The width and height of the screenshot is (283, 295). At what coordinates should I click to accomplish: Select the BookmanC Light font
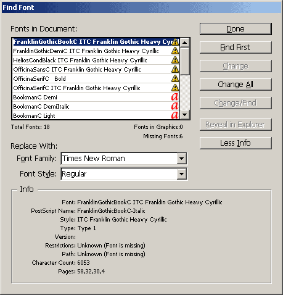coord(96,115)
